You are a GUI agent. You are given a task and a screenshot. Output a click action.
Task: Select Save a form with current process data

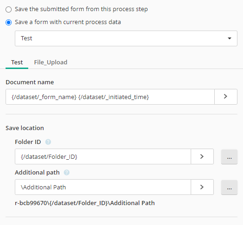8,22
